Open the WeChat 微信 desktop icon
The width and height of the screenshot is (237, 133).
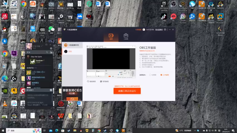(52, 30)
